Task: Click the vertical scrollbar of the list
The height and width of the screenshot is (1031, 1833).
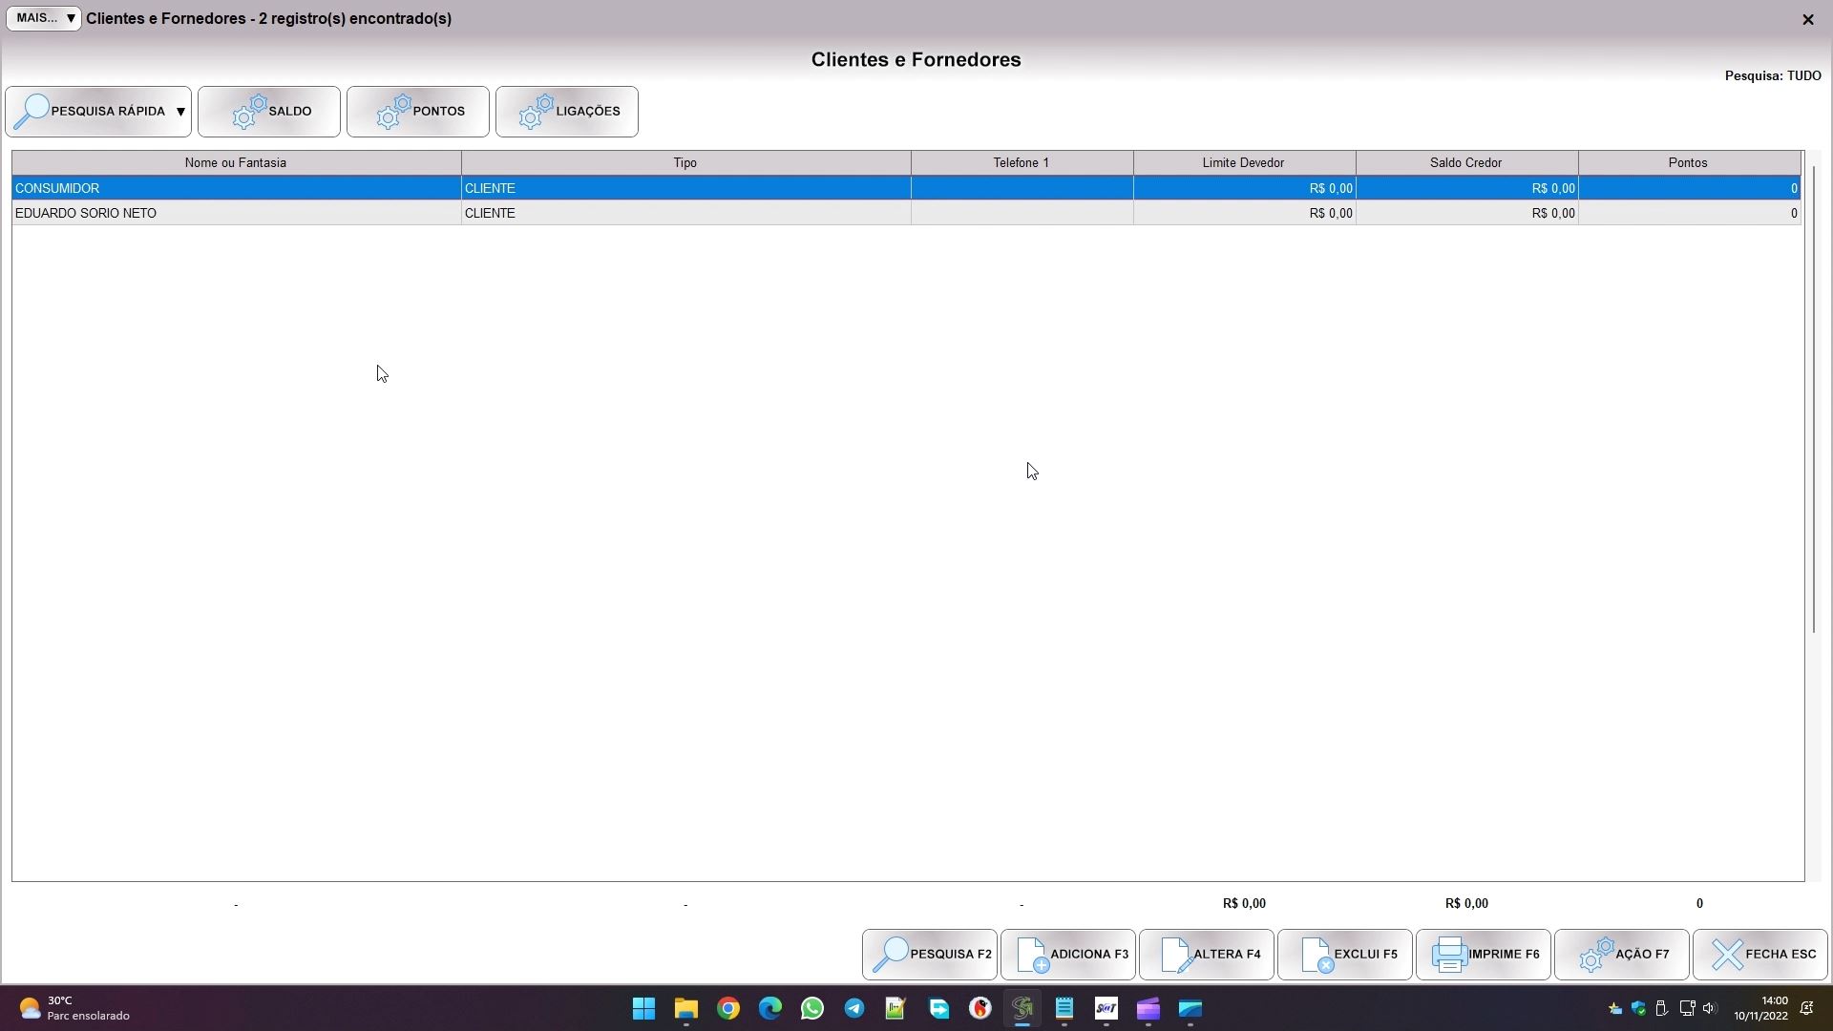Action: 1813,401
